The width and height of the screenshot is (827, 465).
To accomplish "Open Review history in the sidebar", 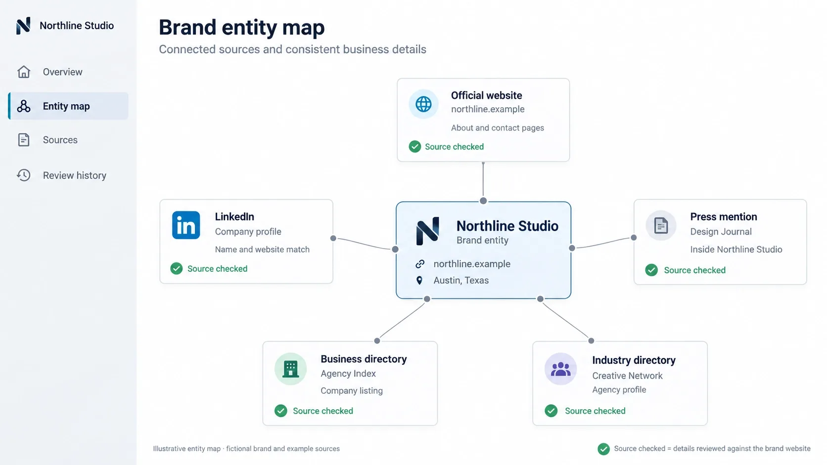I will coord(68,175).
